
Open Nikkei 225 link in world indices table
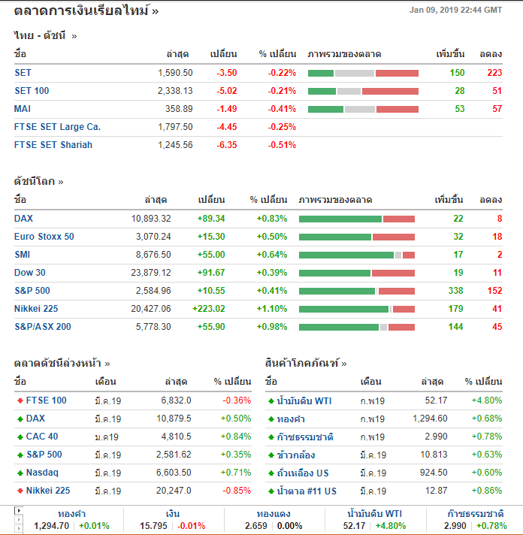pos(36,309)
